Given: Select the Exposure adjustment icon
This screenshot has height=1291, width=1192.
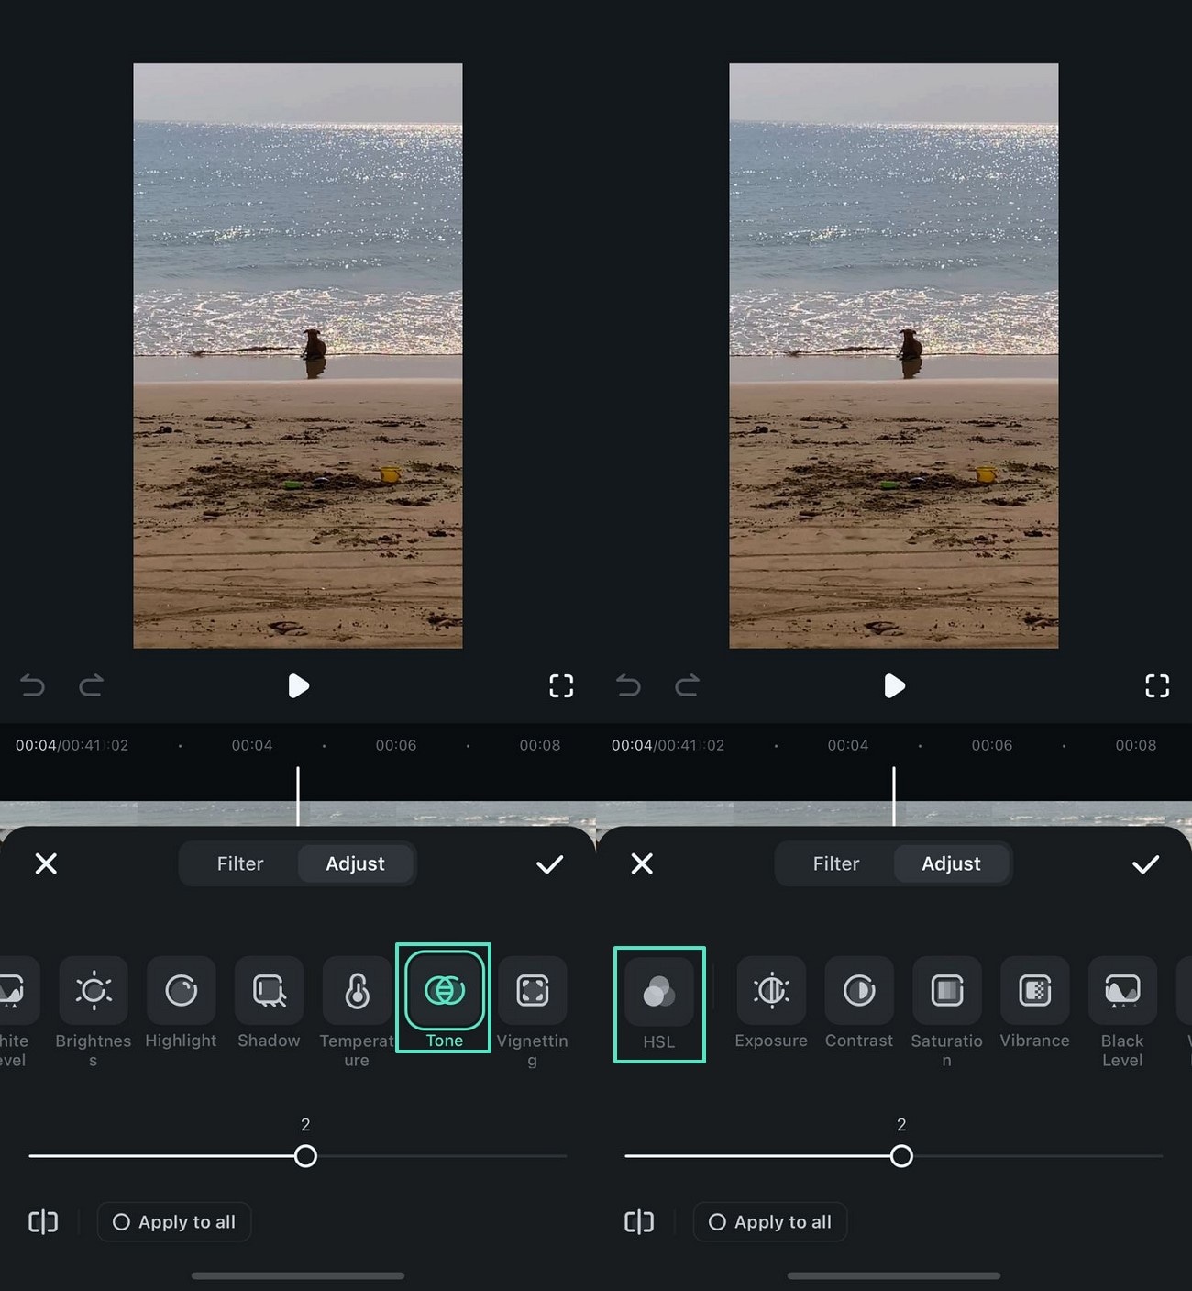Looking at the screenshot, I should pyautogui.click(x=771, y=991).
